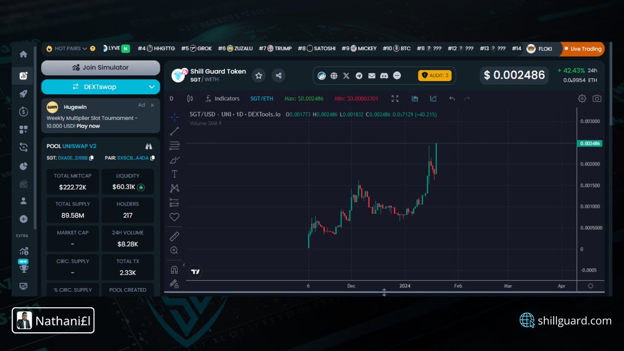Open the pie chart icon in sidebar
This screenshot has height=351, width=624.
23,166
